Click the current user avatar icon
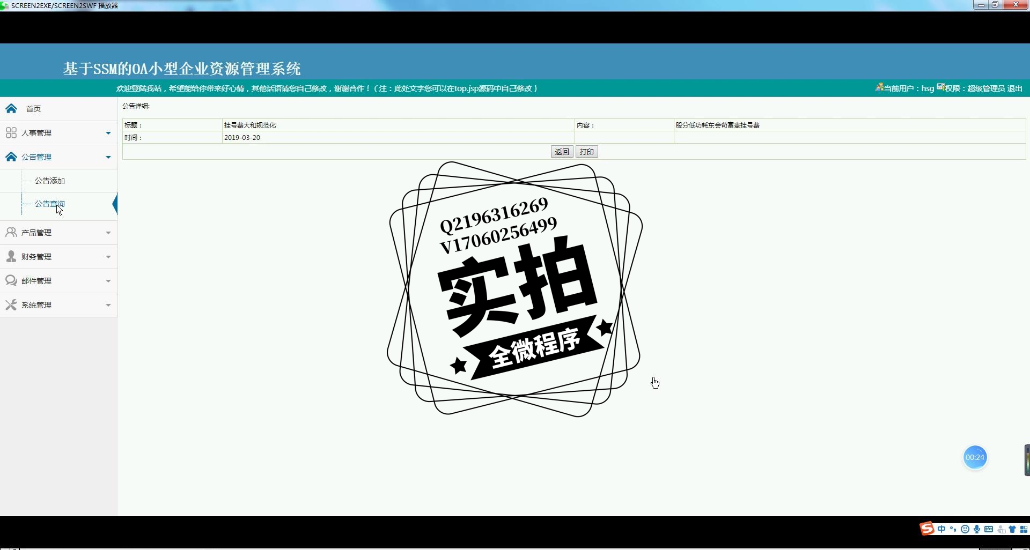 click(879, 87)
